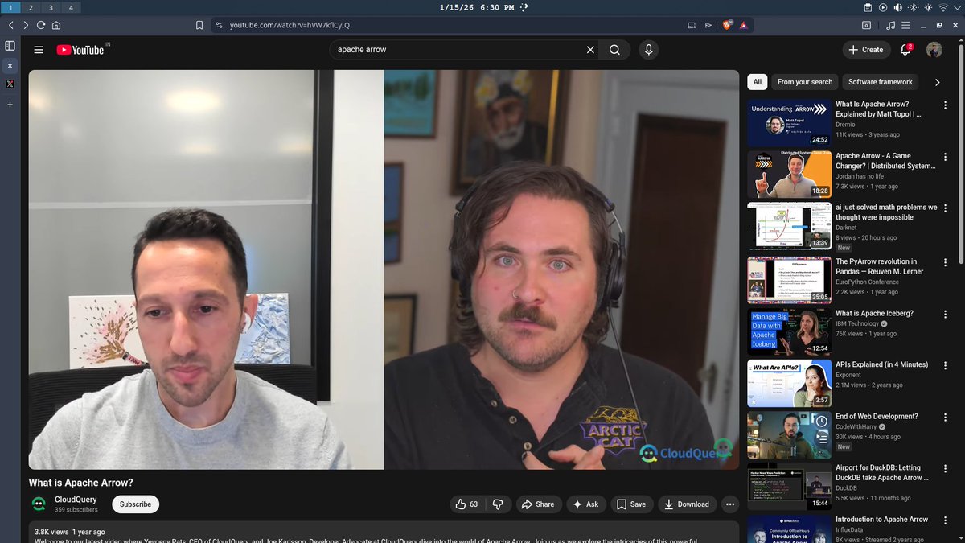Open the browser home page
Image resolution: width=965 pixels, height=543 pixels.
pyautogui.click(x=56, y=25)
